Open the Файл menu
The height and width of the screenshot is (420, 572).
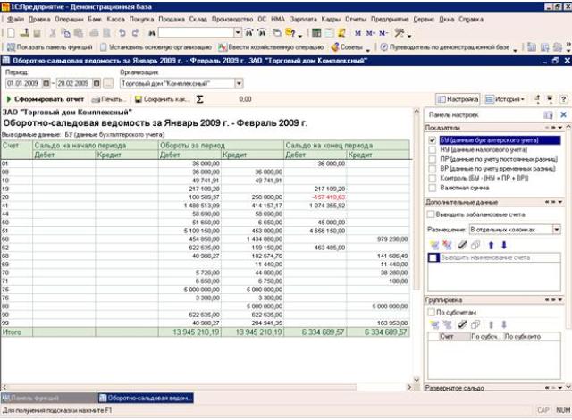click(x=15, y=19)
